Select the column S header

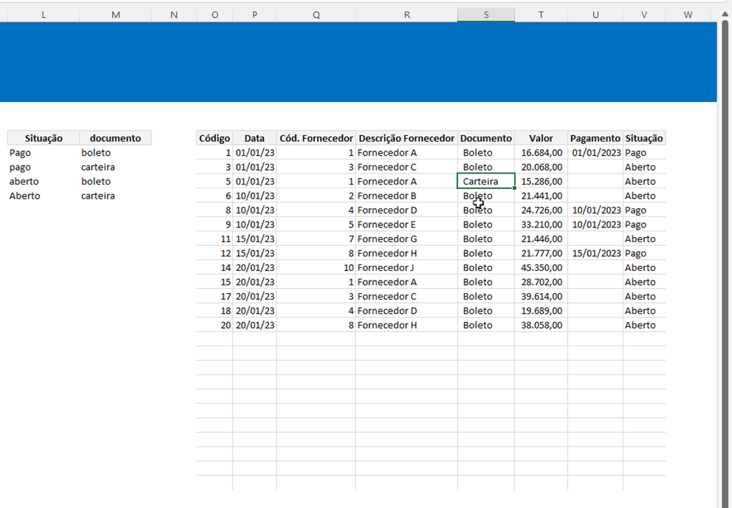[486, 15]
